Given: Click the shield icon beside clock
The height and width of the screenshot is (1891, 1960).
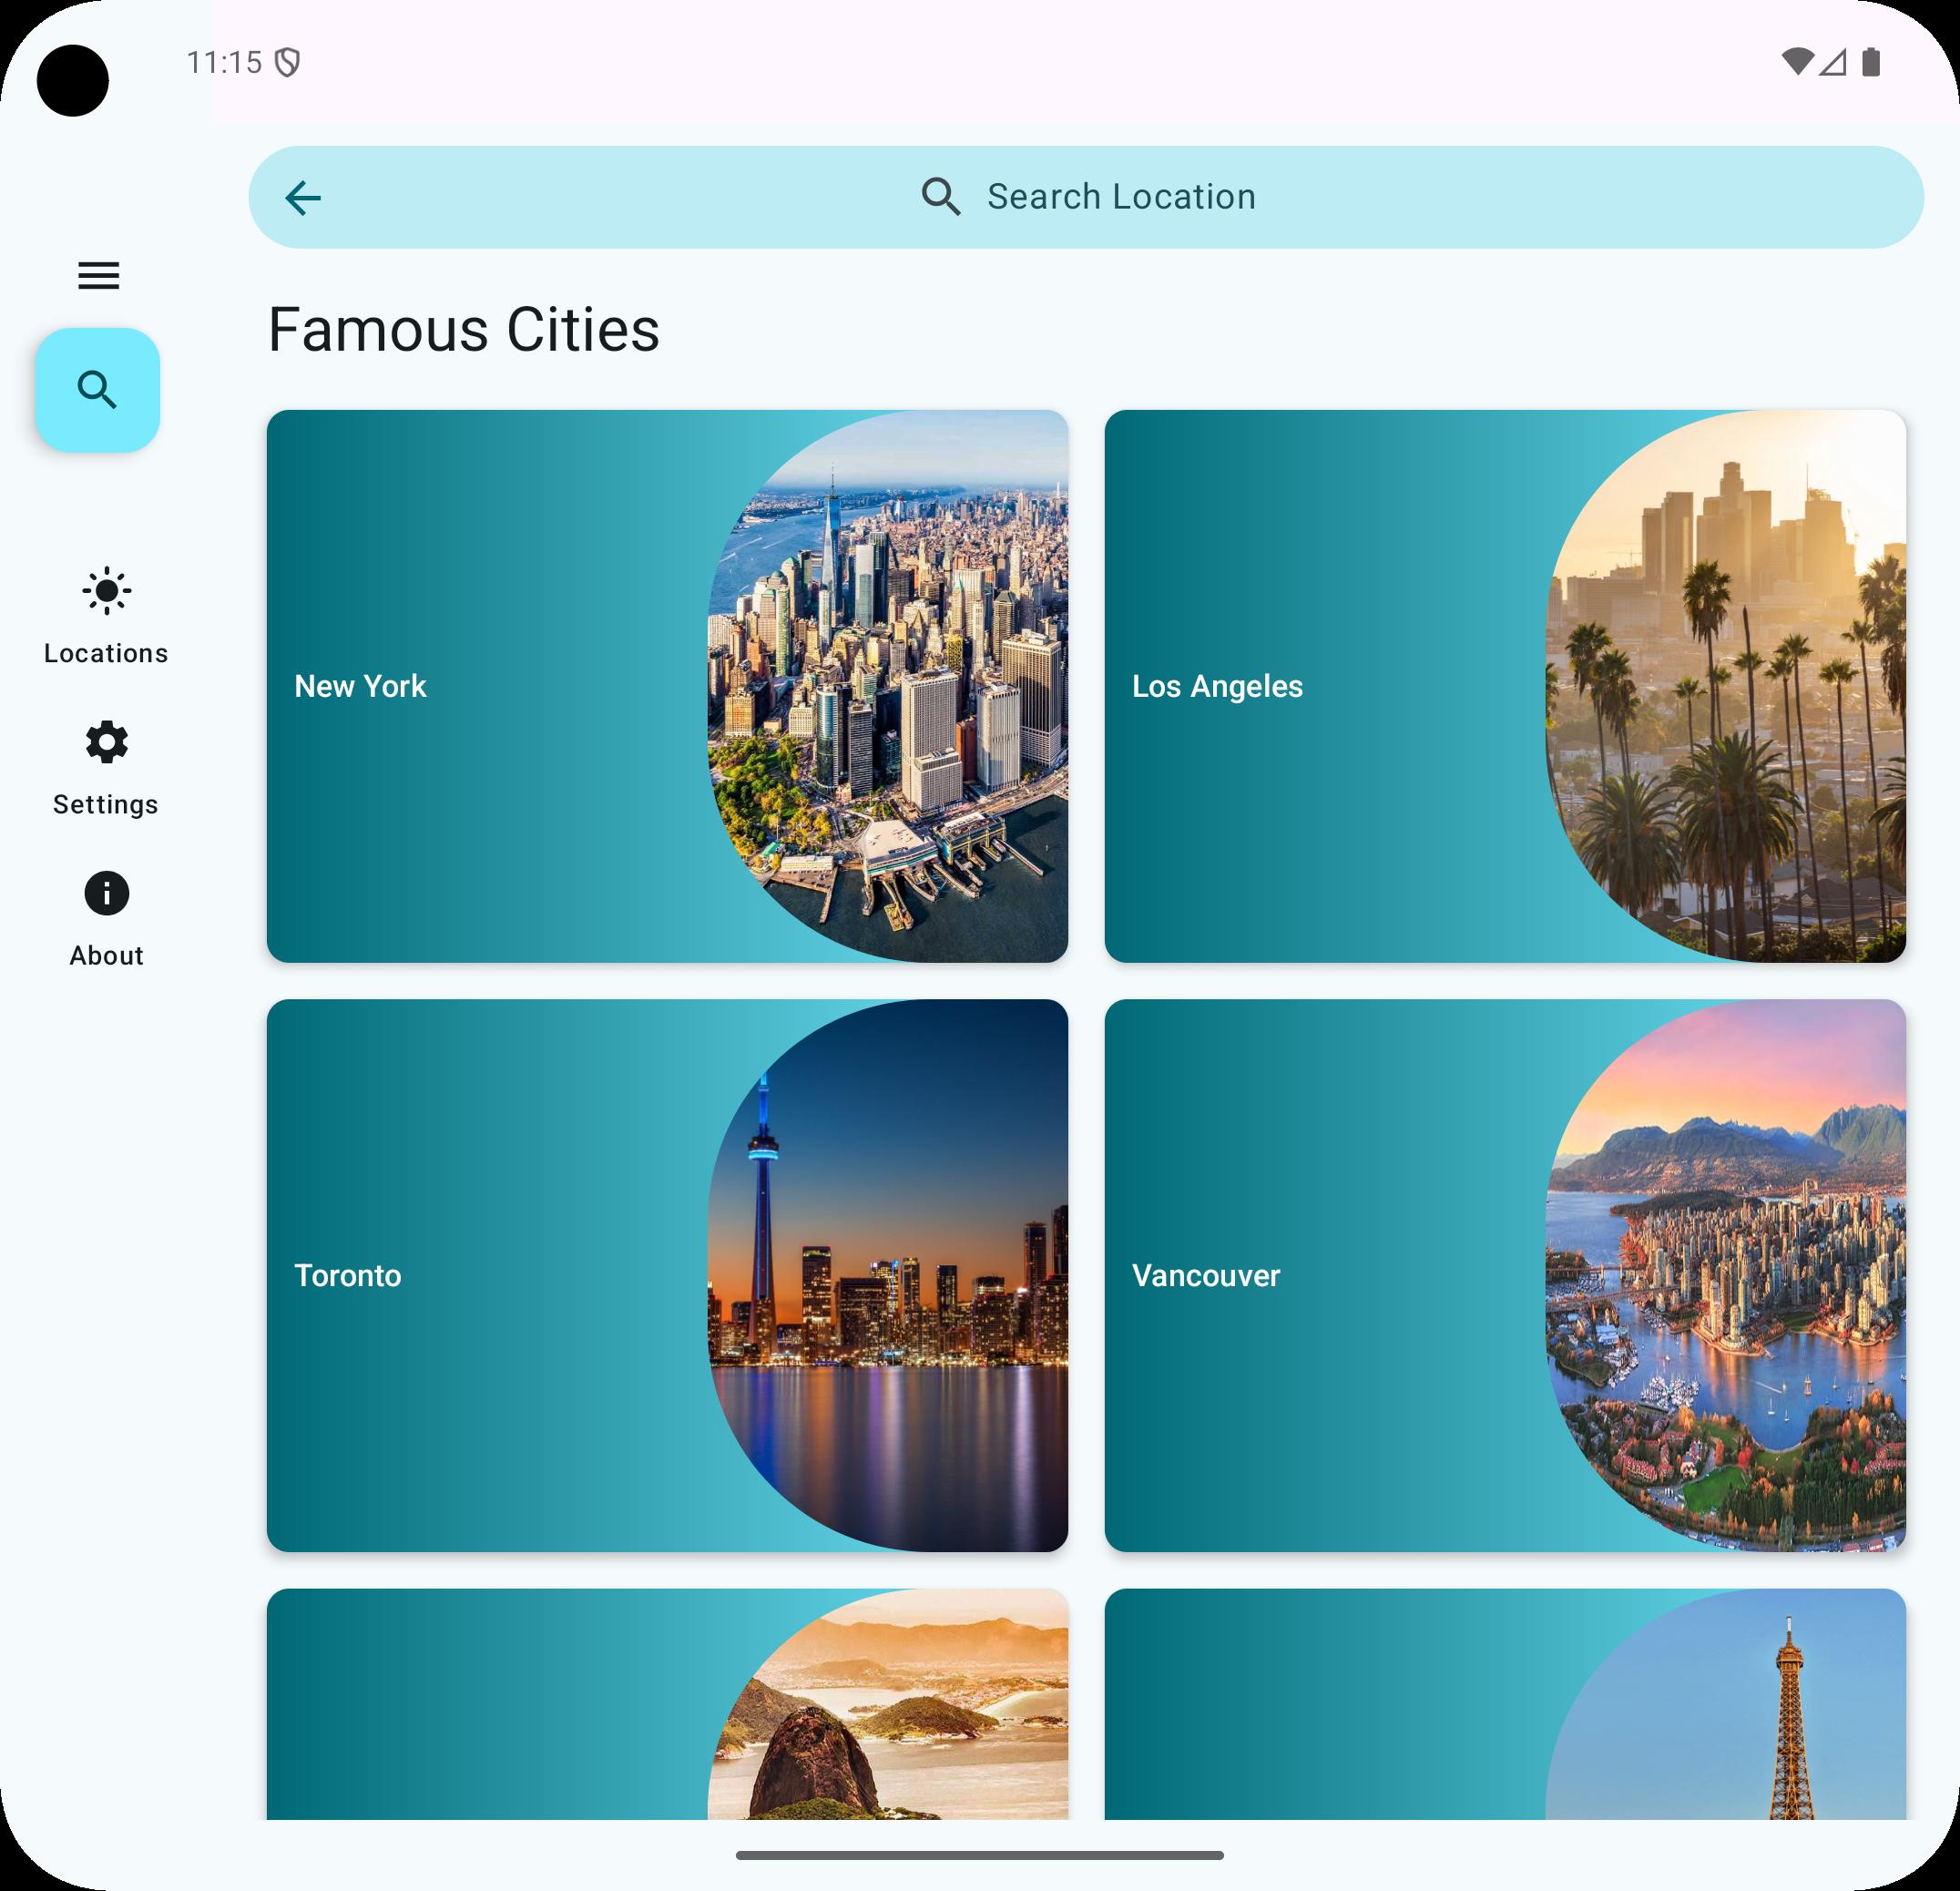Looking at the screenshot, I should click(x=288, y=63).
